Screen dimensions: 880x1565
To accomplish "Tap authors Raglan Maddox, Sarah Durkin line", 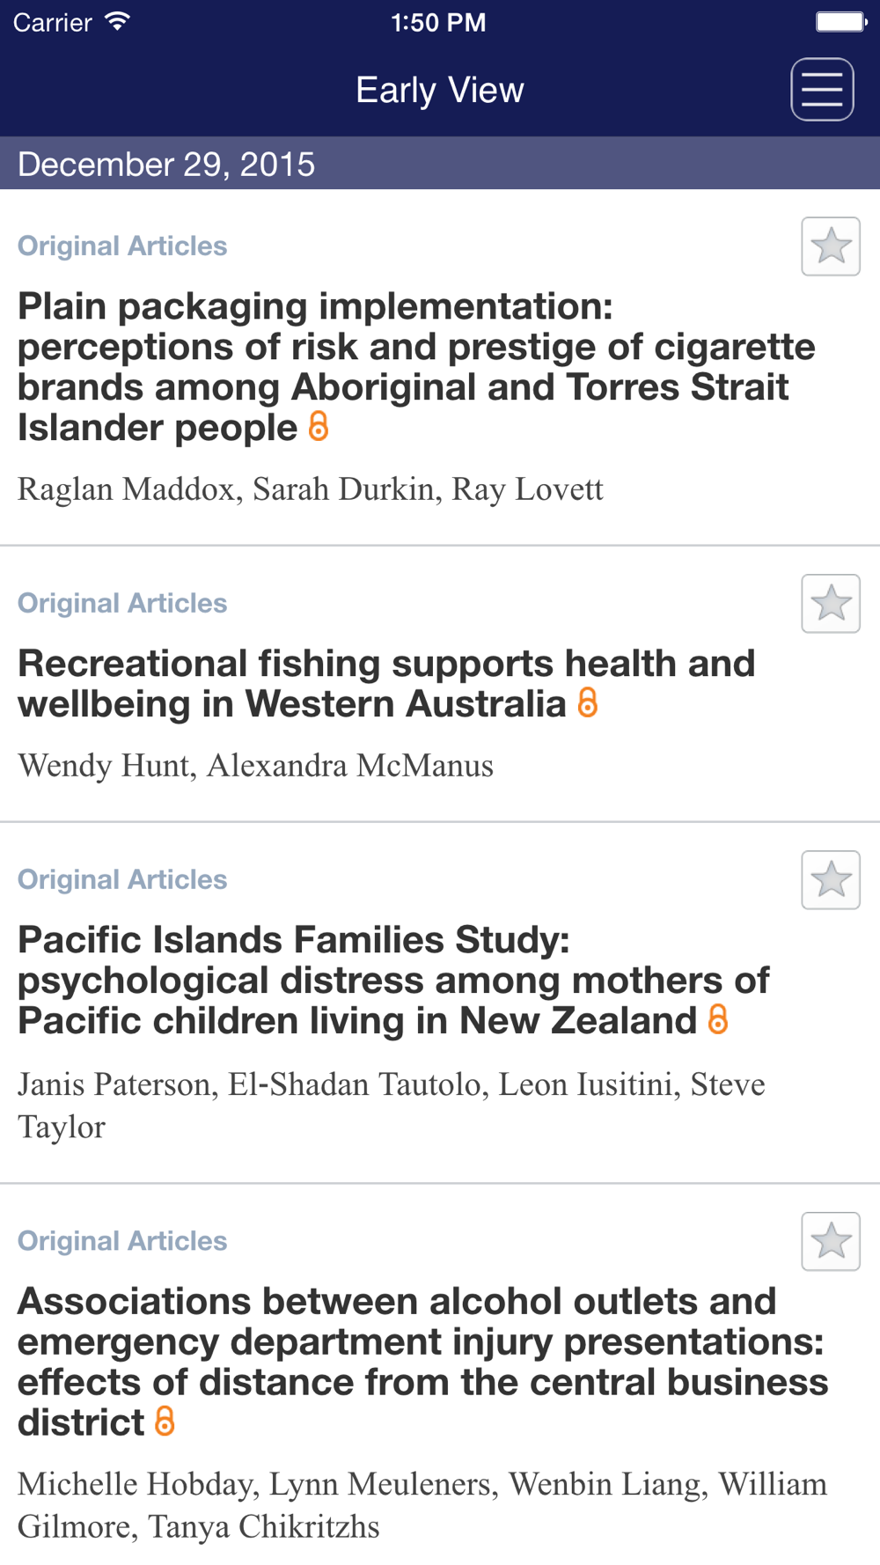I will tap(311, 489).
